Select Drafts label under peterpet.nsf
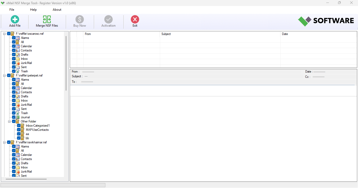Image resolution: width=358 pixels, height=188 pixels. (24, 96)
